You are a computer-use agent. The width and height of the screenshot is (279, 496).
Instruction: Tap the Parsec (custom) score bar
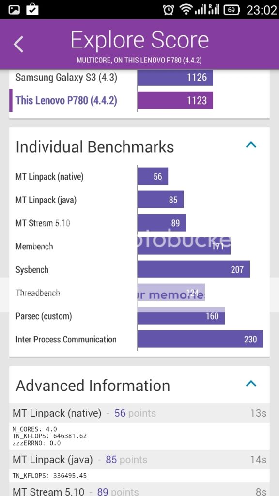coord(181,316)
